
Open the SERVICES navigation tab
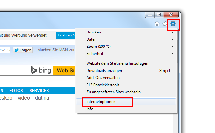39,91
